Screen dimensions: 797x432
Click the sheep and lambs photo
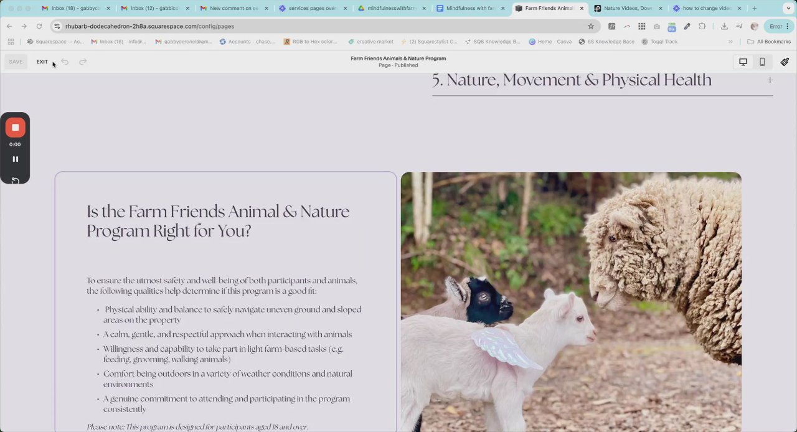coord(571,302)
